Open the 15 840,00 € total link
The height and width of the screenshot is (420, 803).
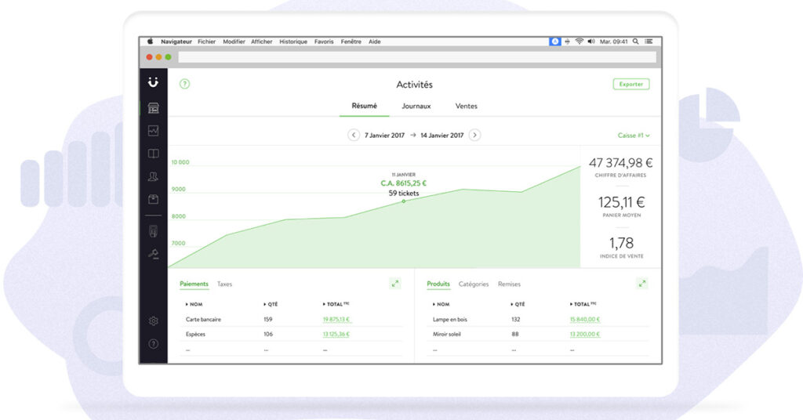[585, 319]
